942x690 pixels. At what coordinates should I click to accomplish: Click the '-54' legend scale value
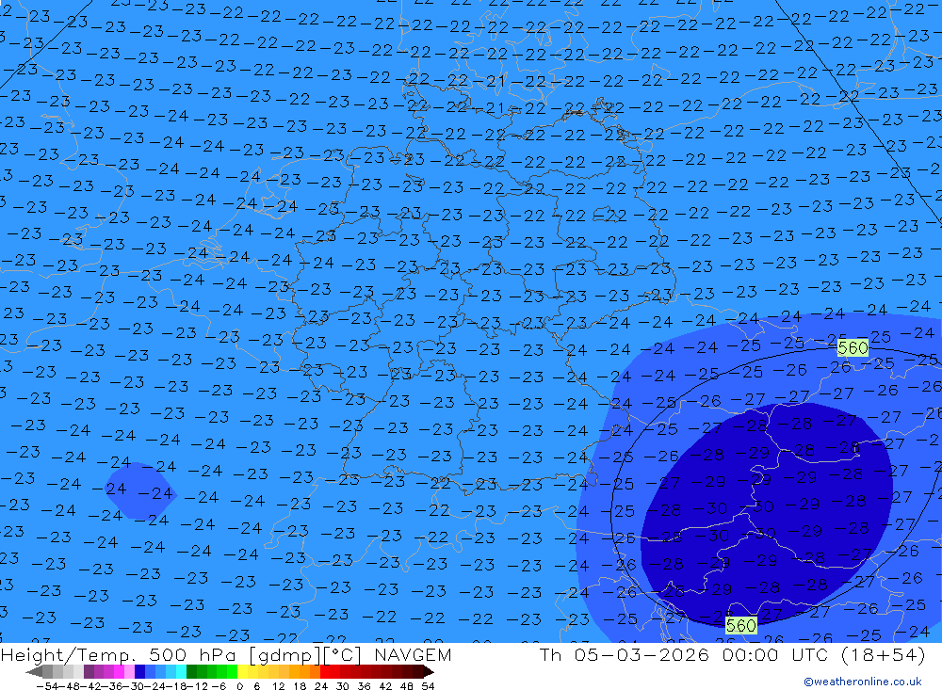(x=47, y=686)
